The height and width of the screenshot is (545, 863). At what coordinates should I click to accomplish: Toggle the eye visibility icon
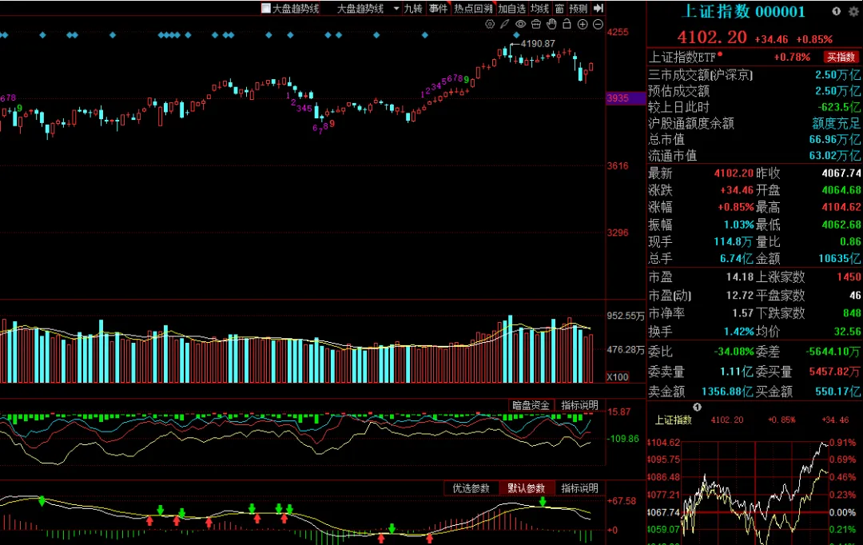(x=520, y=24)
